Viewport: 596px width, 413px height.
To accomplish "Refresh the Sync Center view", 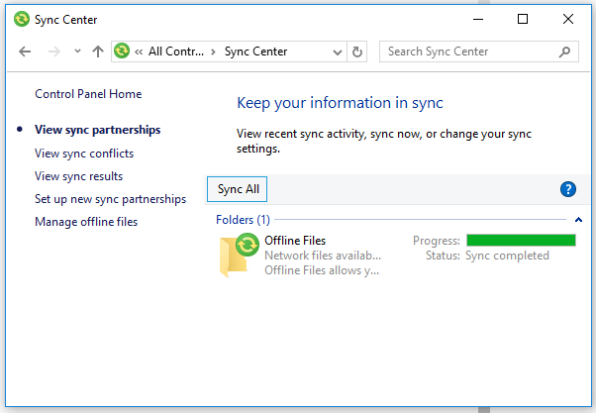I will point(357,52).
